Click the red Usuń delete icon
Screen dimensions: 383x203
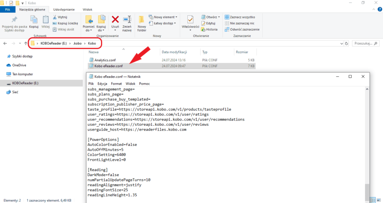click(115, 19)
